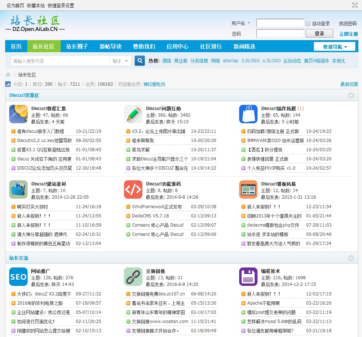Open the Discuz!插件拓展 shopping bag icon
The height and width of the screenshot is (337, 362).
coord(248,114)
